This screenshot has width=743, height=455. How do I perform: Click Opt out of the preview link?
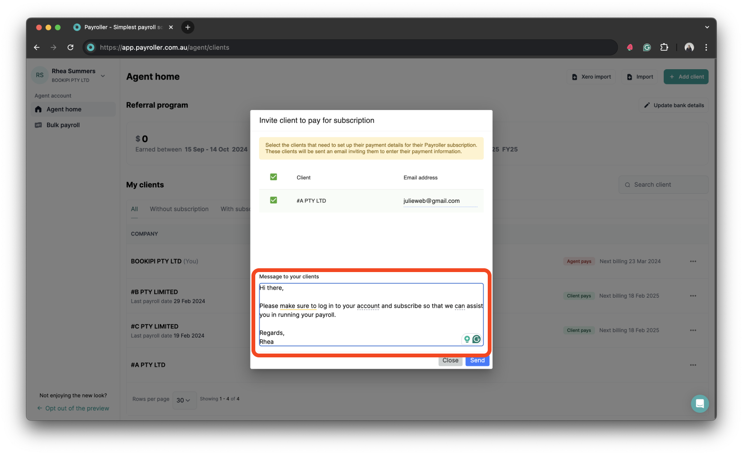pos(73,408)
